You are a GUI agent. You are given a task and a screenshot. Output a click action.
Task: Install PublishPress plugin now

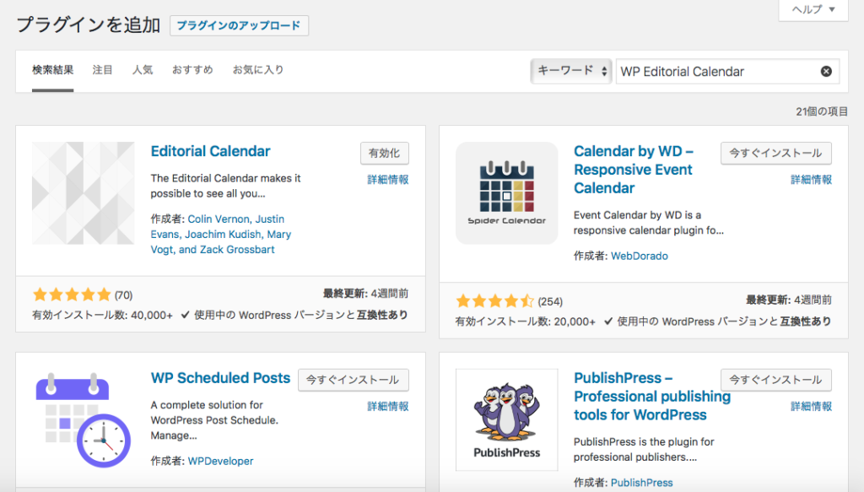(x=776, y=380)
